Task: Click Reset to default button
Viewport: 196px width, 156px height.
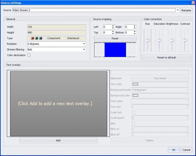Action: click(x=167, y=57)
